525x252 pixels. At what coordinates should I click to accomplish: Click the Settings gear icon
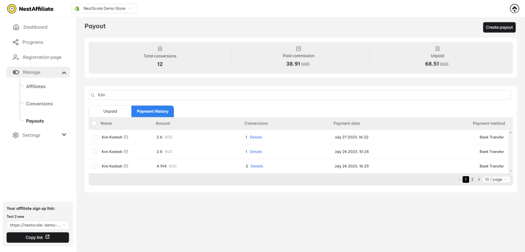[x=15, y=135]
